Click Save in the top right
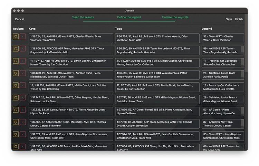The height and width of the screenshot is (166, 259). (x=229, y=19)
